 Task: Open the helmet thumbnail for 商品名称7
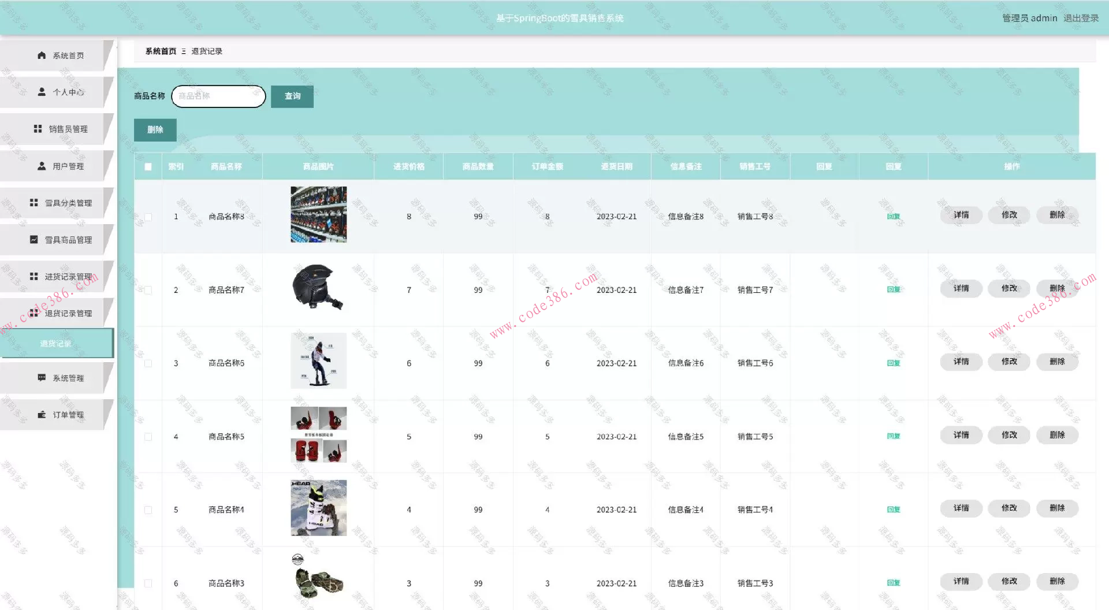318,288
